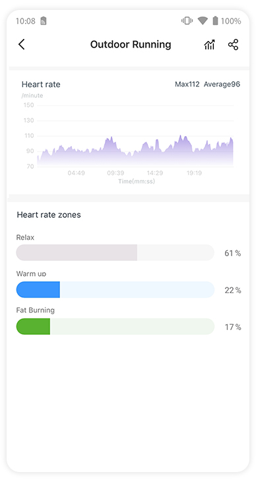Select the 09:39 time axis marker
The image size is (256, 482).
(115, 173)
